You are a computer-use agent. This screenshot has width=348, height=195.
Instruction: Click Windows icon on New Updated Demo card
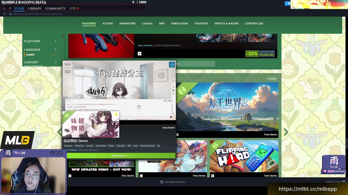coord(70,176)
